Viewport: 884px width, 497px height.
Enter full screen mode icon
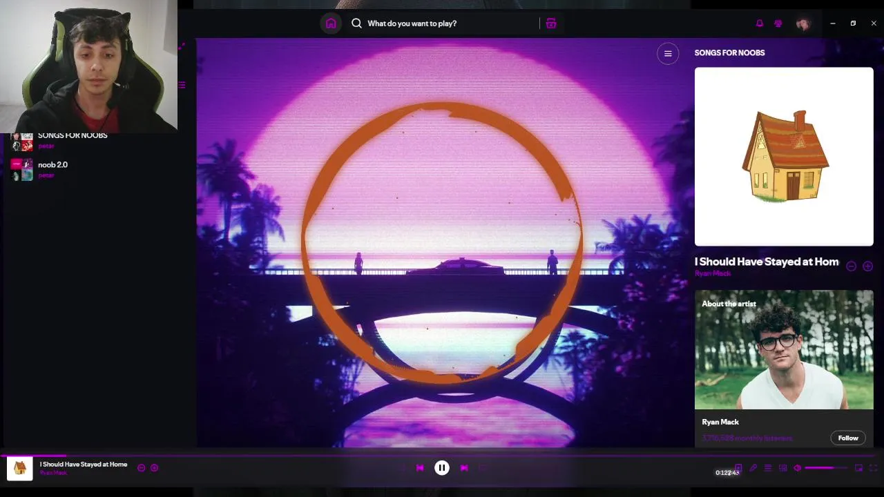pos(874,468)
